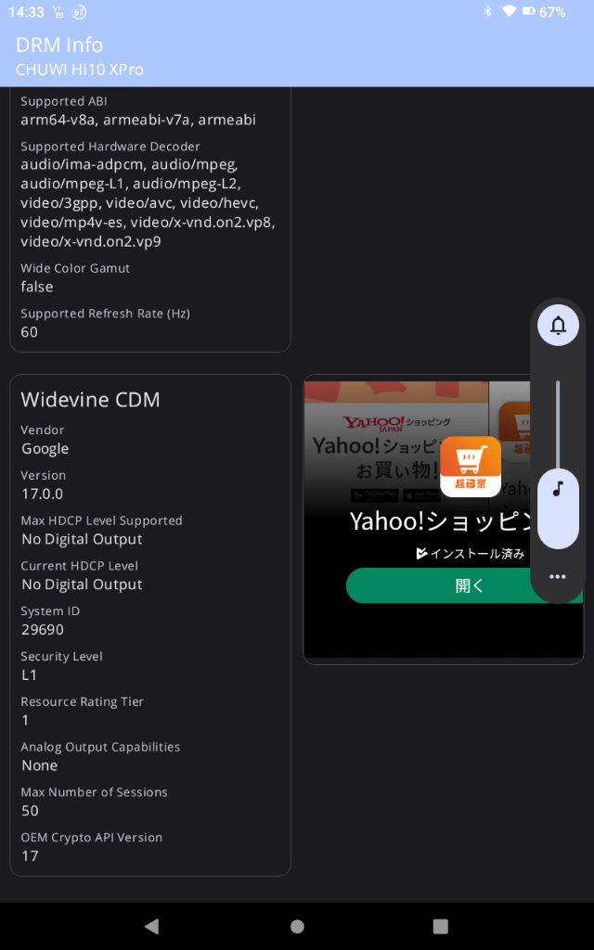Tap the Analog Output Capabilities label
Viewport: 594px width, 950px height.
coord(100,747)
